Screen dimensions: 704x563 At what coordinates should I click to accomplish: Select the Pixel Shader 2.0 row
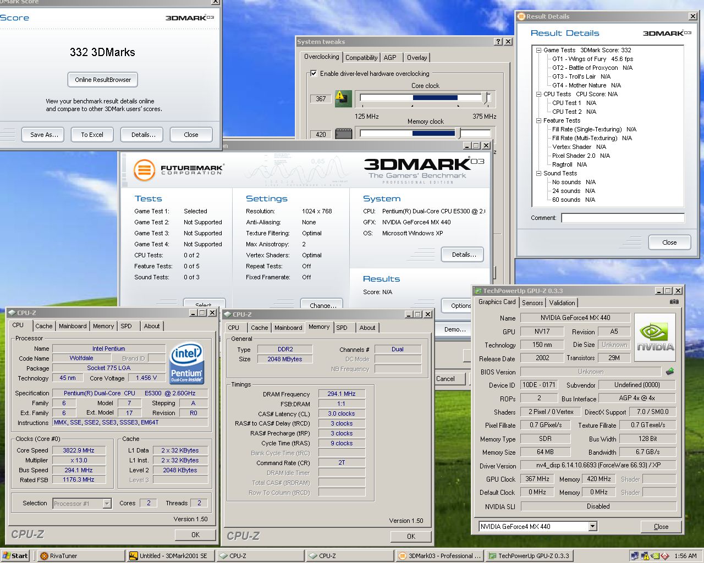[581, 156]
